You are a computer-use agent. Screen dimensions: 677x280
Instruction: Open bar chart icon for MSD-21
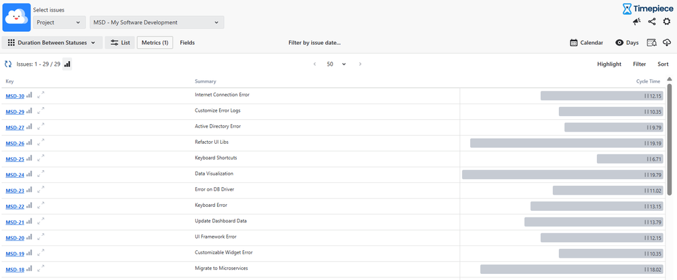(x=29, y=221)
